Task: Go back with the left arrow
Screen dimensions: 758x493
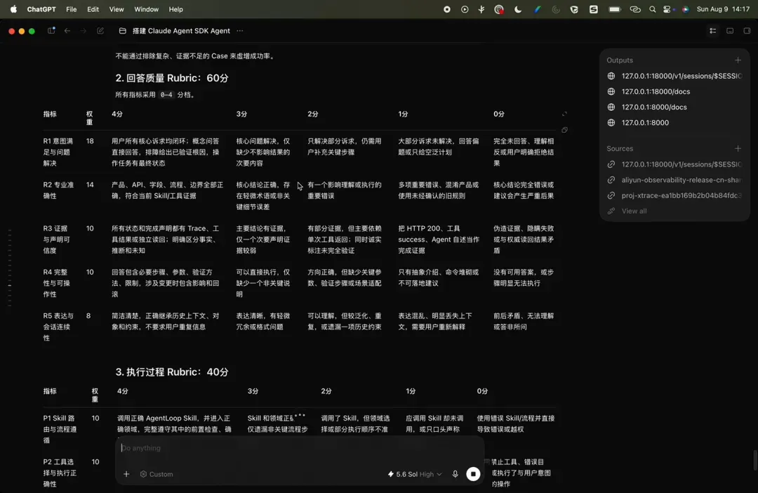Action: (x=67, y=30)
